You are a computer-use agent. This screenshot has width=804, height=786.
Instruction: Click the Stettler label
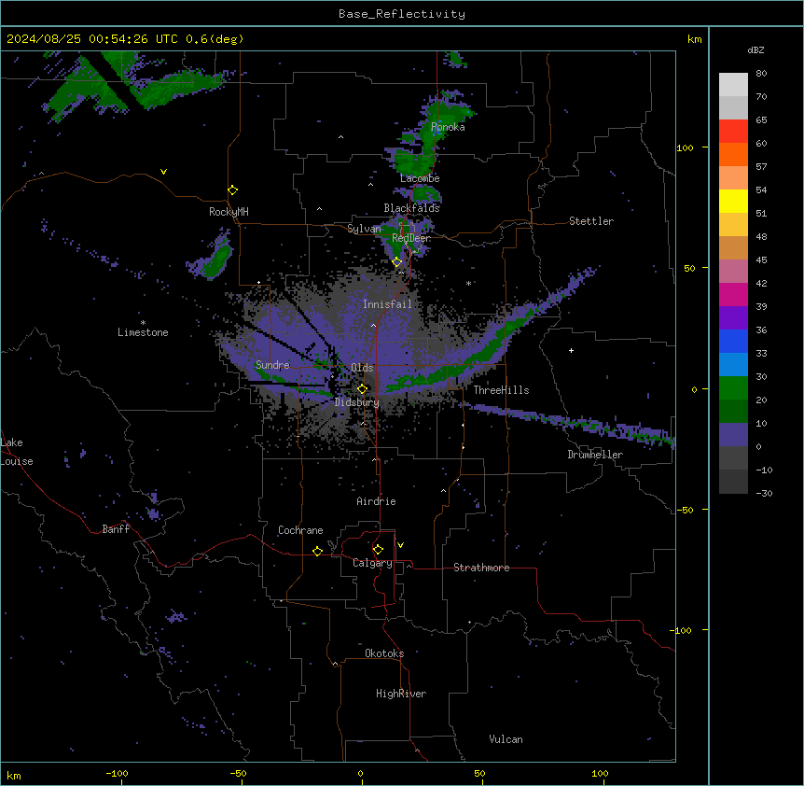(591, 221)
